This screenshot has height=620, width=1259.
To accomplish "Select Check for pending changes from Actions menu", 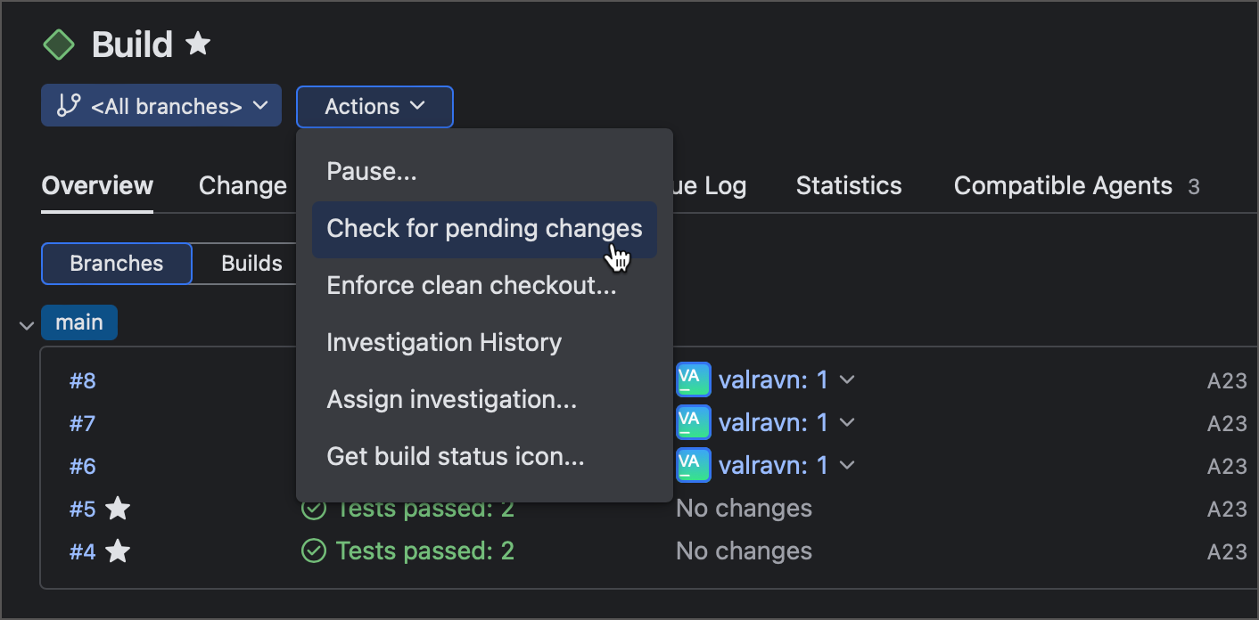I will pos(484,229).
